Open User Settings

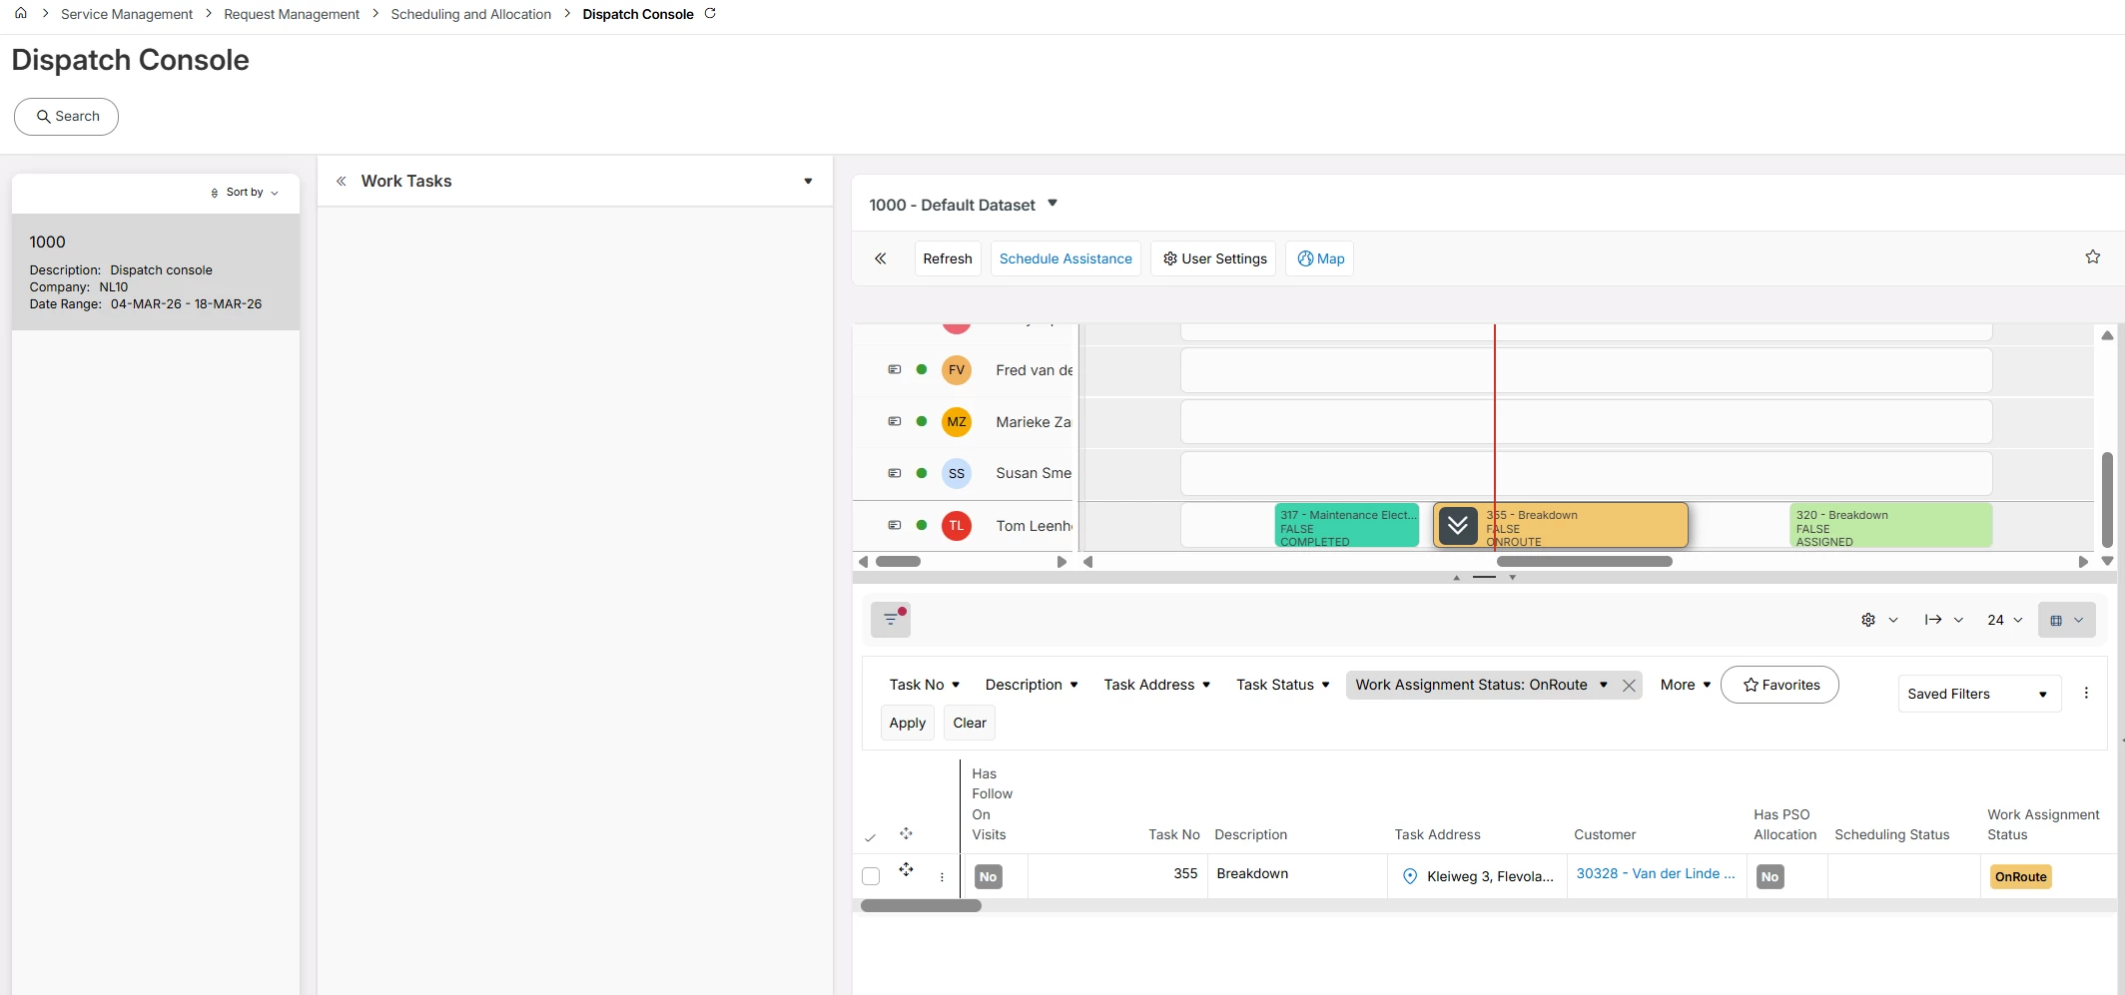pos(1213,258)
